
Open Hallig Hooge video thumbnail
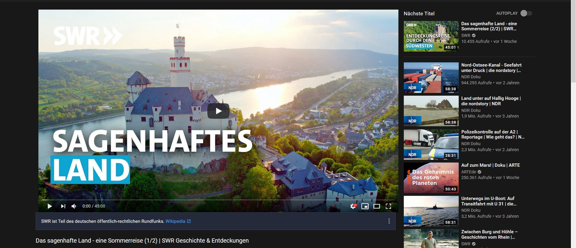pyautogui.click(x=431, y=111)
